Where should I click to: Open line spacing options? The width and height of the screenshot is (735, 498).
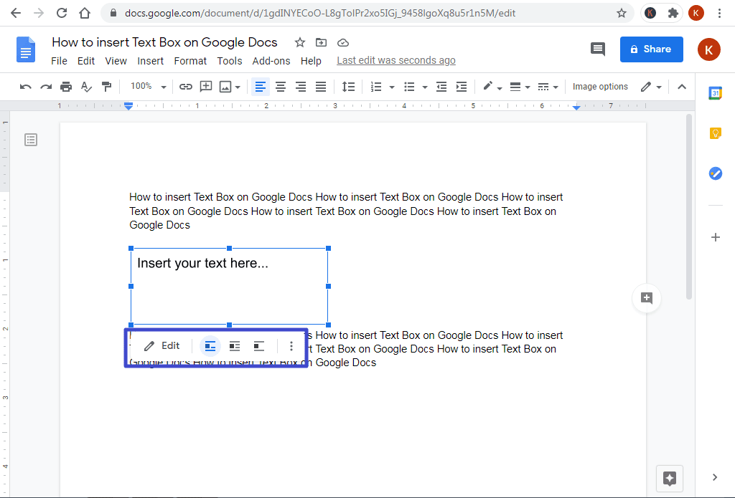pyautogui.click(x=349, y=86)
